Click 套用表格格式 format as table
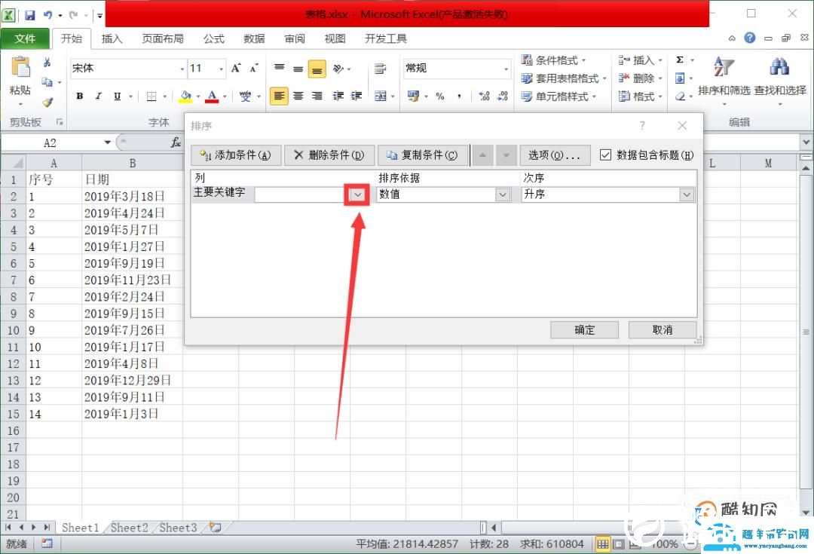The image size is (814, 554). click(563, 78)
